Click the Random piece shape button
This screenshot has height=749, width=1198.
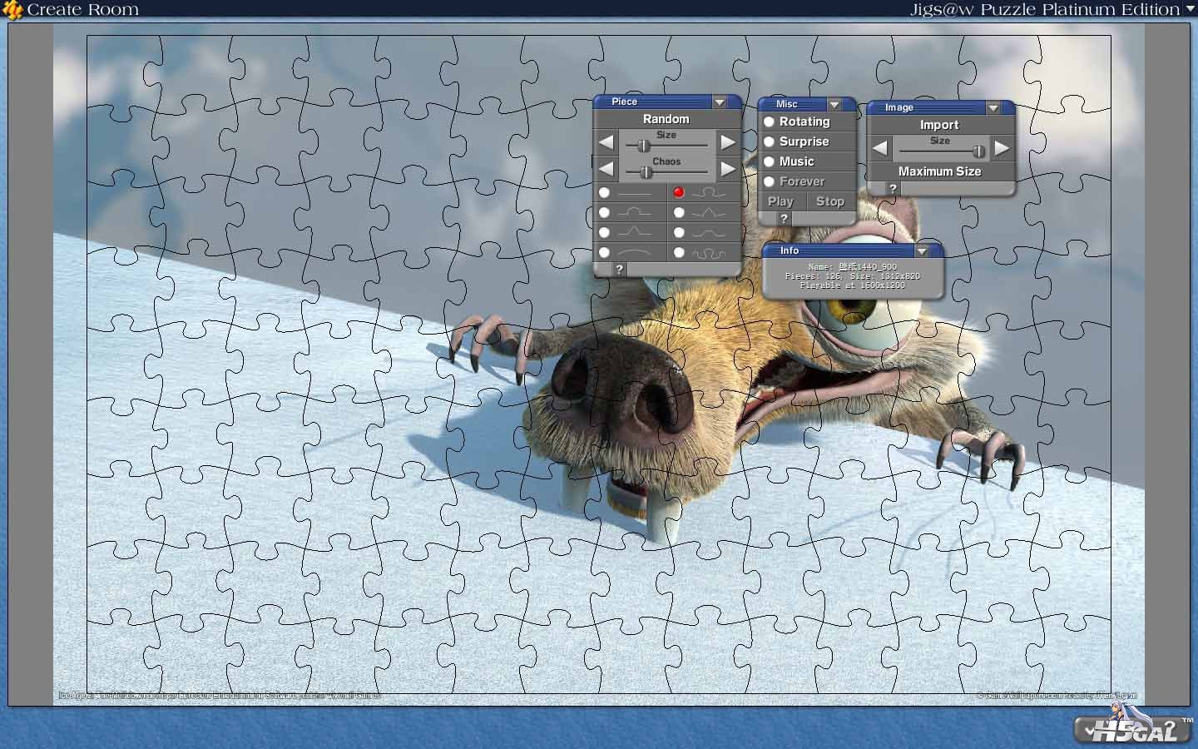tap(666, 119)
